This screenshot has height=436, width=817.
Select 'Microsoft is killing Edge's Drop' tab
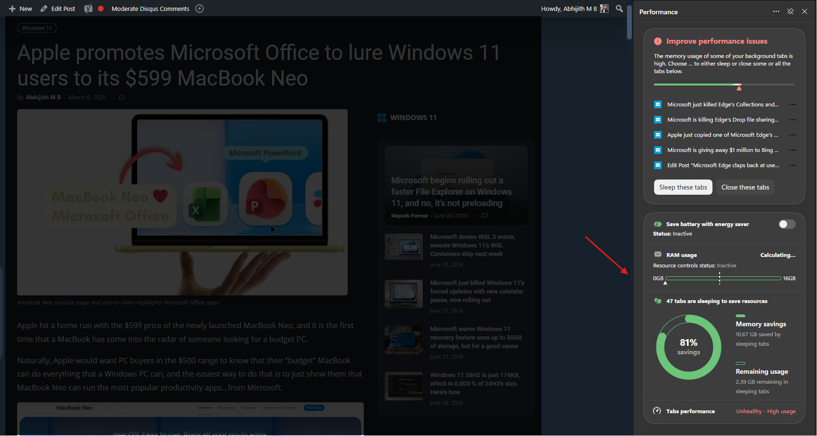coord(723,120)
